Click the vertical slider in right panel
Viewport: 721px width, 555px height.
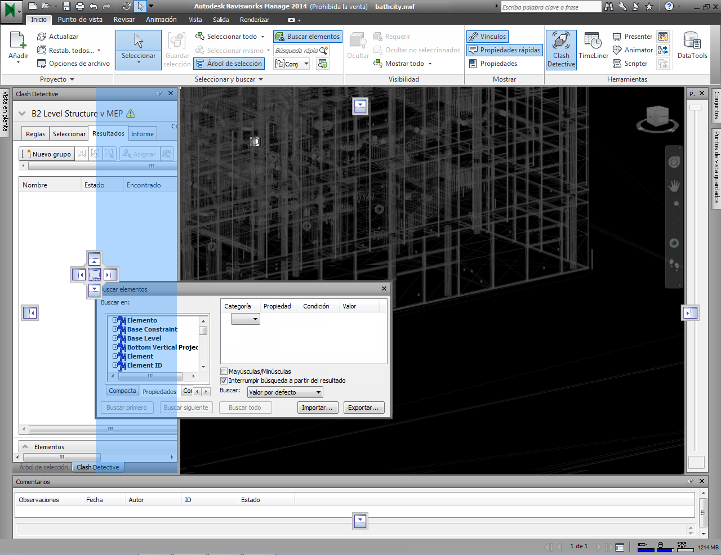pos(696,108)
